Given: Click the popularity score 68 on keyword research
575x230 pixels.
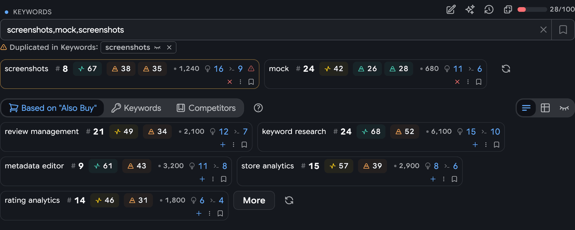Looking at the screenshot, I should [371, 132].
